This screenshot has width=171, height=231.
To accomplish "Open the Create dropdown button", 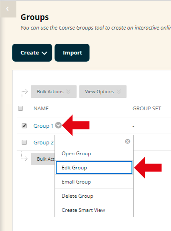I will coord(32,52).
